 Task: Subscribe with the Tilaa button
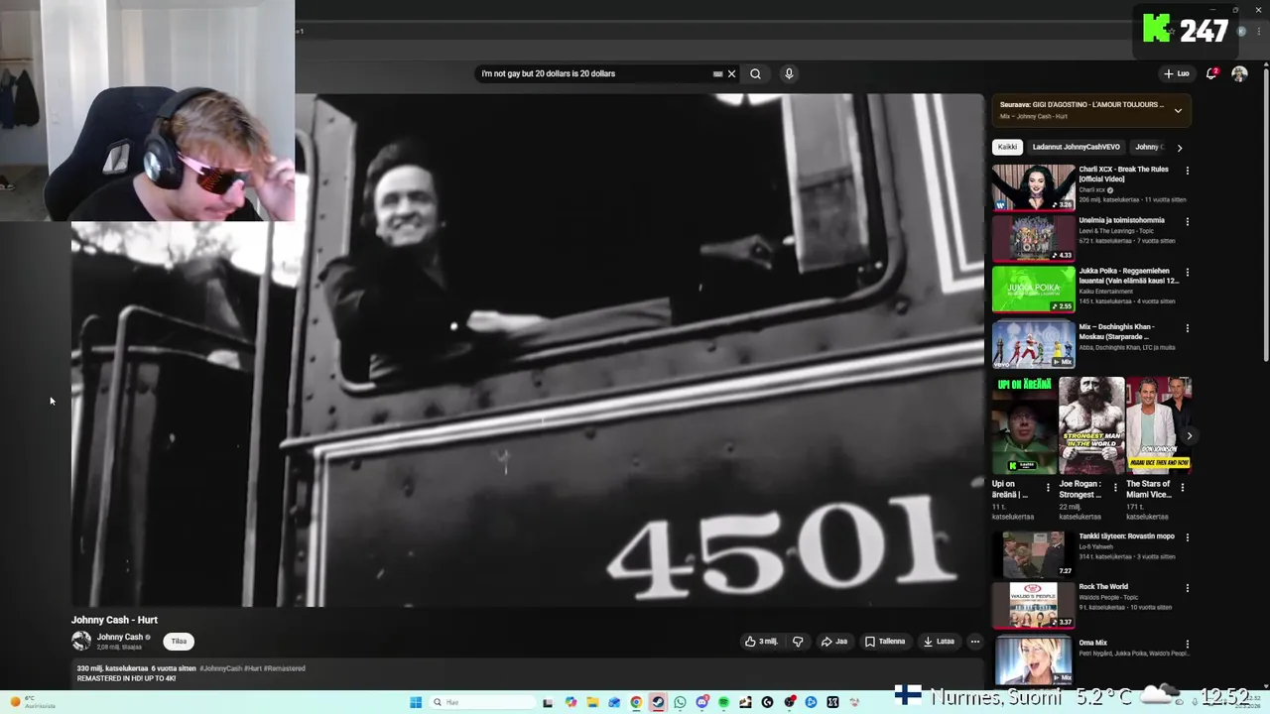click(x=179, y=641)
